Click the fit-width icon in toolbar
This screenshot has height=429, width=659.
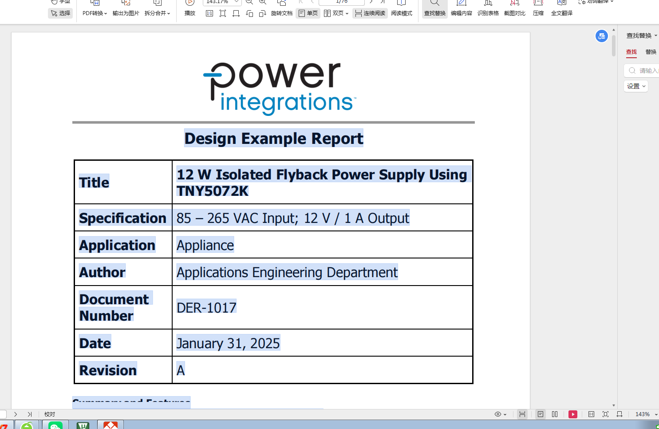coord(236,13)
